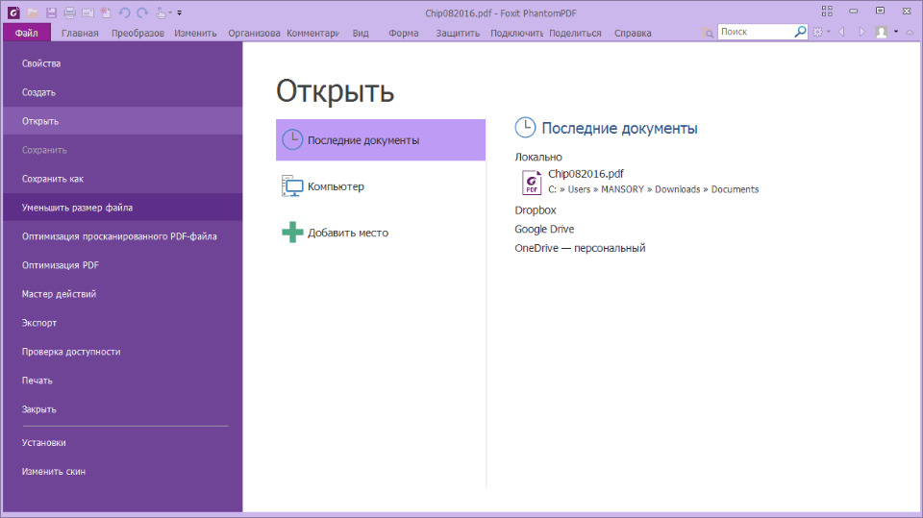Click the four-squares ribbon mode icon
The image size is (923, 518).
[x=827, y=12]
